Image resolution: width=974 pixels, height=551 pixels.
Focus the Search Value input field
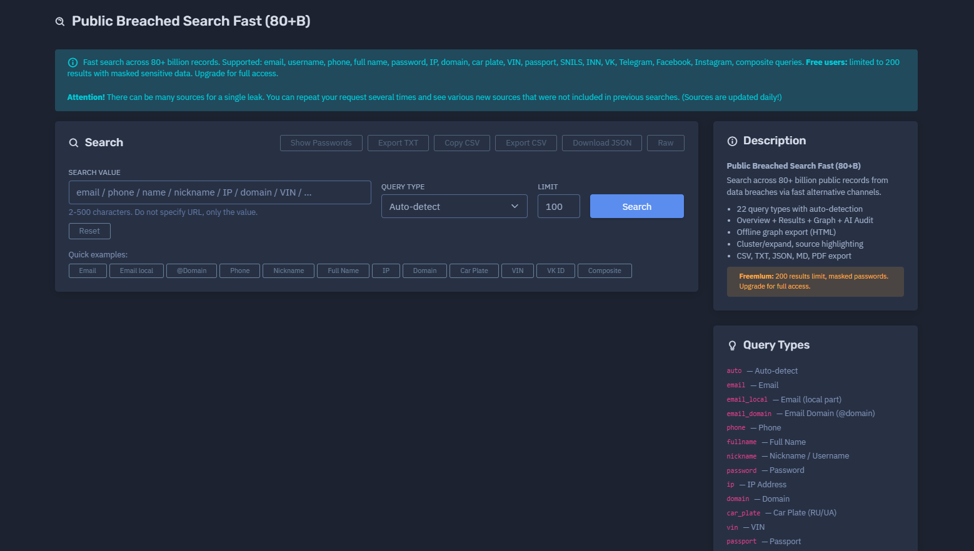(219, 192)
